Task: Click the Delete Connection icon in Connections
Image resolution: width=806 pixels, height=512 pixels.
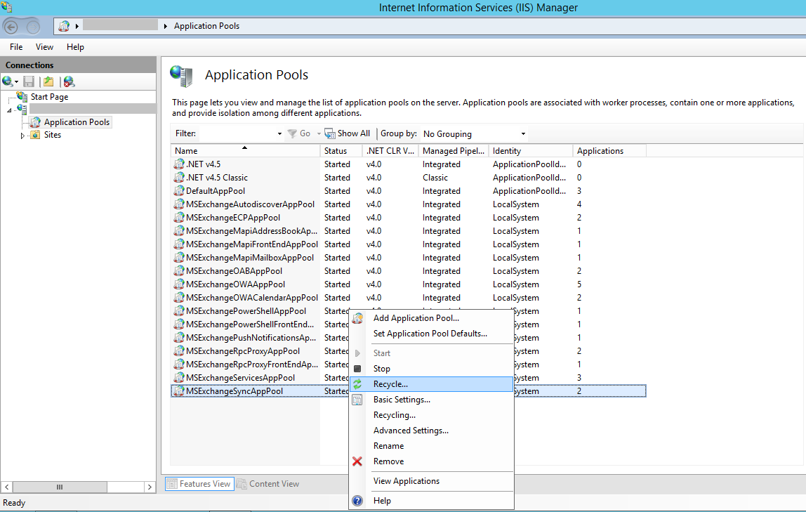Action: (x=69, y=81)
